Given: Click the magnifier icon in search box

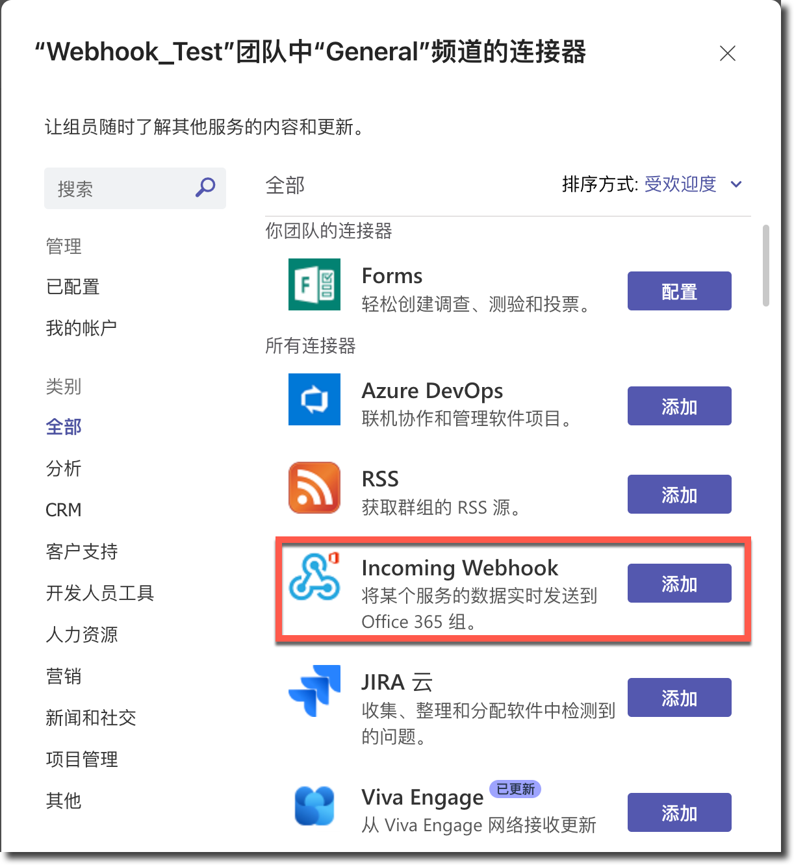Looking at the screenshot, I should coord(205,188).
